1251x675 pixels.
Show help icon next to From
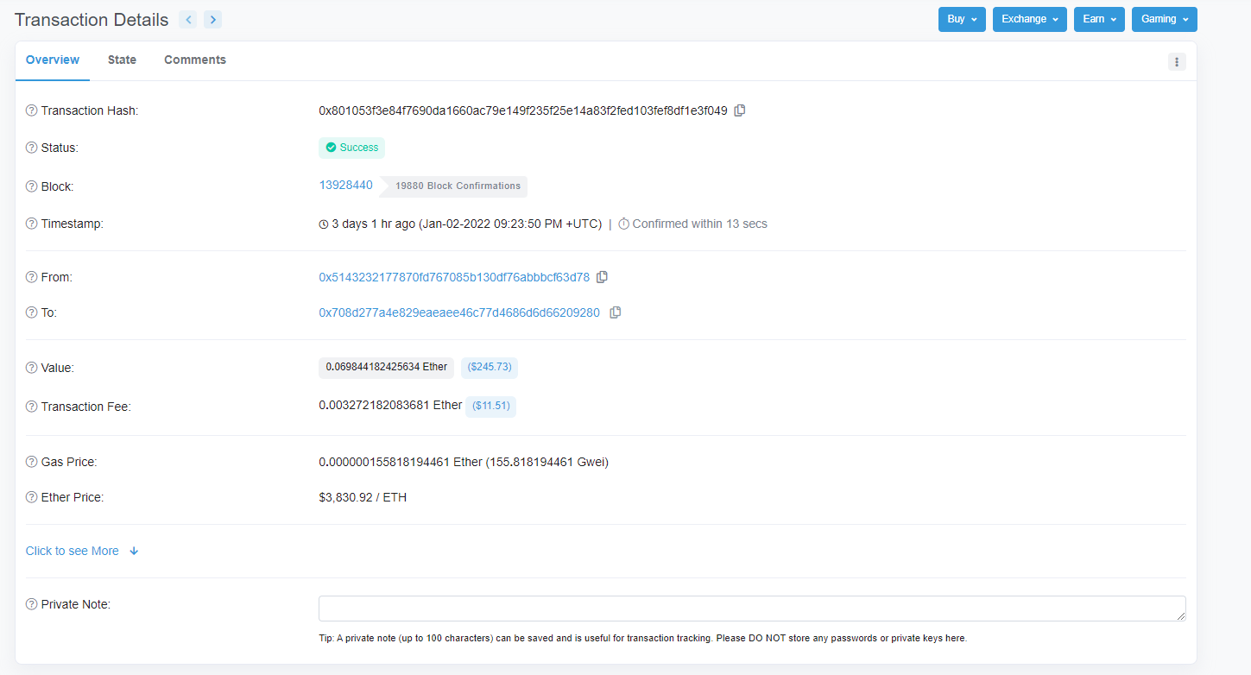click(32, 277)
